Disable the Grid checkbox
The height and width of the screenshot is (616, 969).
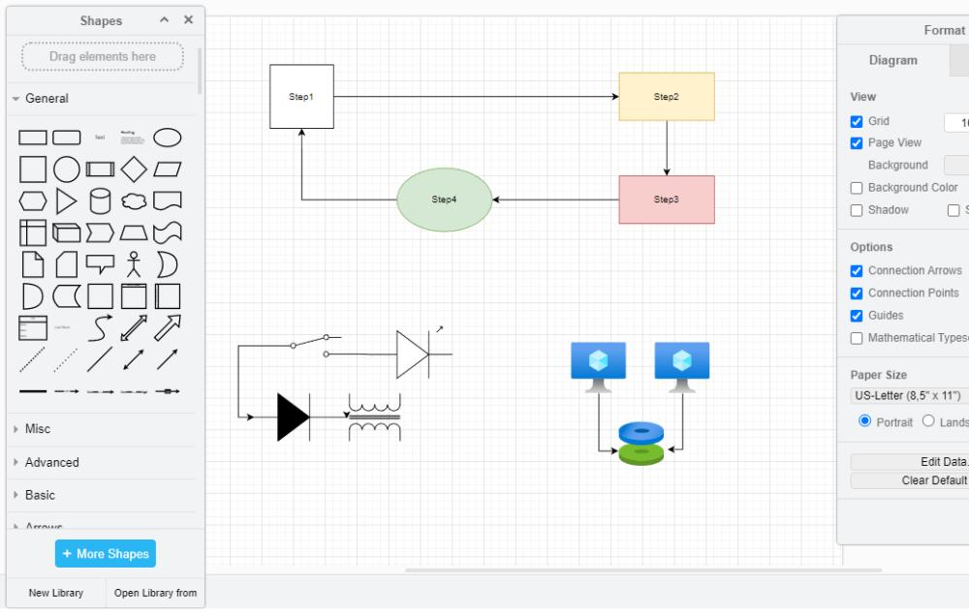click(x=857, y=122)
